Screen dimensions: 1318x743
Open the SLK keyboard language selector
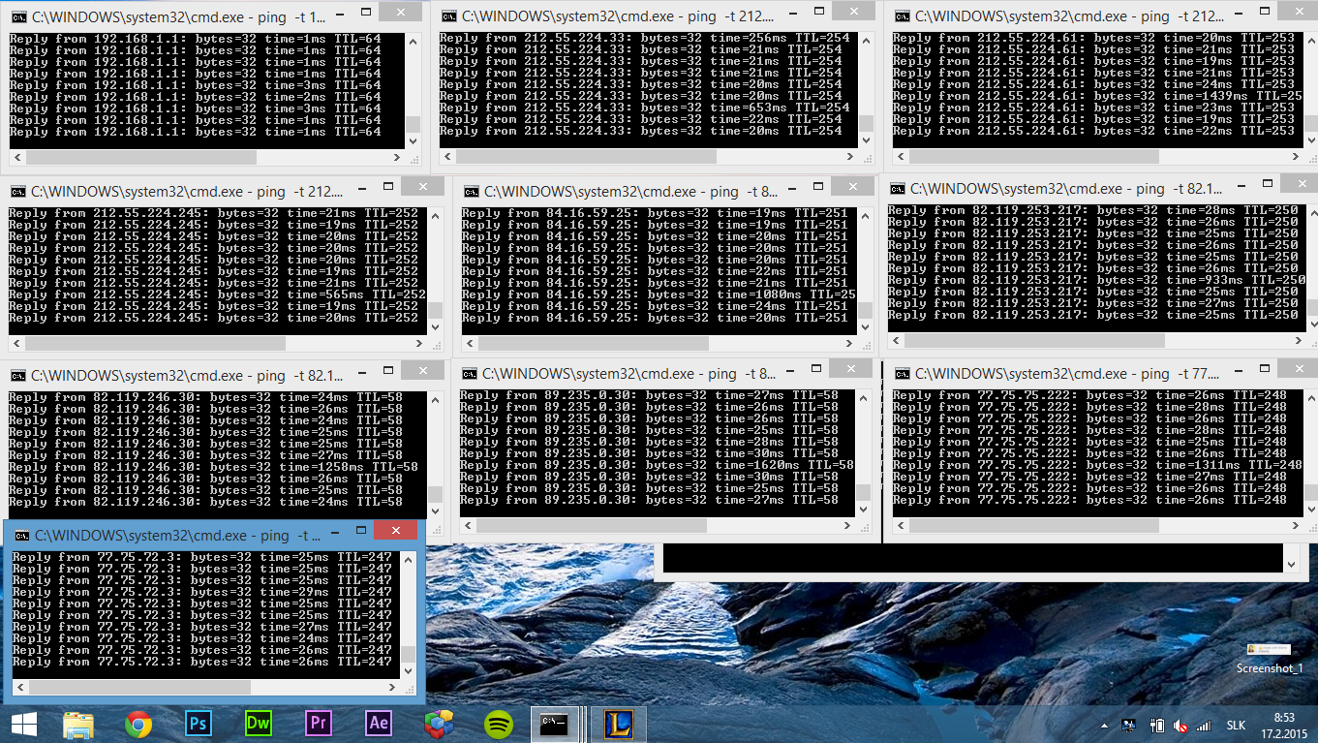point(1236,726)
